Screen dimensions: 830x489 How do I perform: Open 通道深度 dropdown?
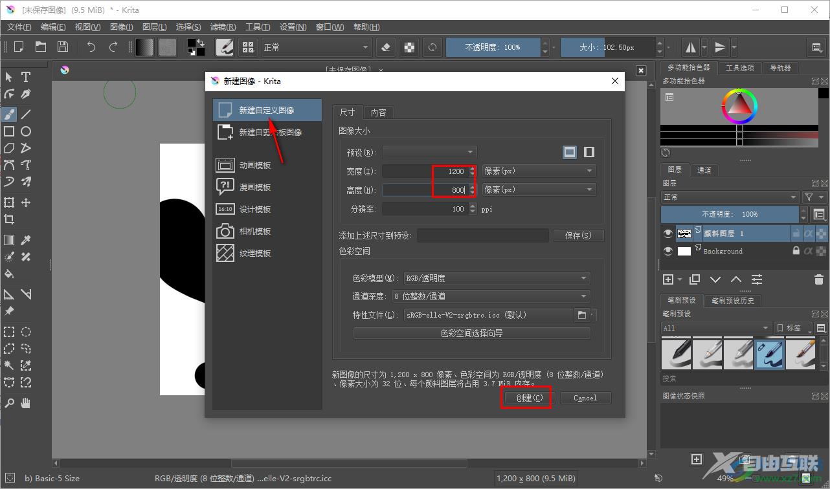click(490, 296)
